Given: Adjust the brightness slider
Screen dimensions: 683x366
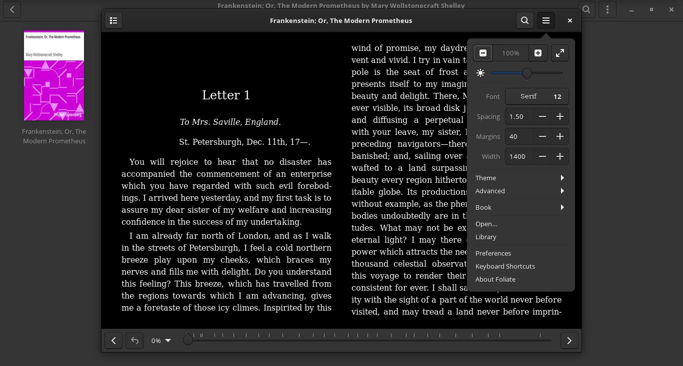Looking at the screenshot, I should pyautogui.click(x=527, y=73).
